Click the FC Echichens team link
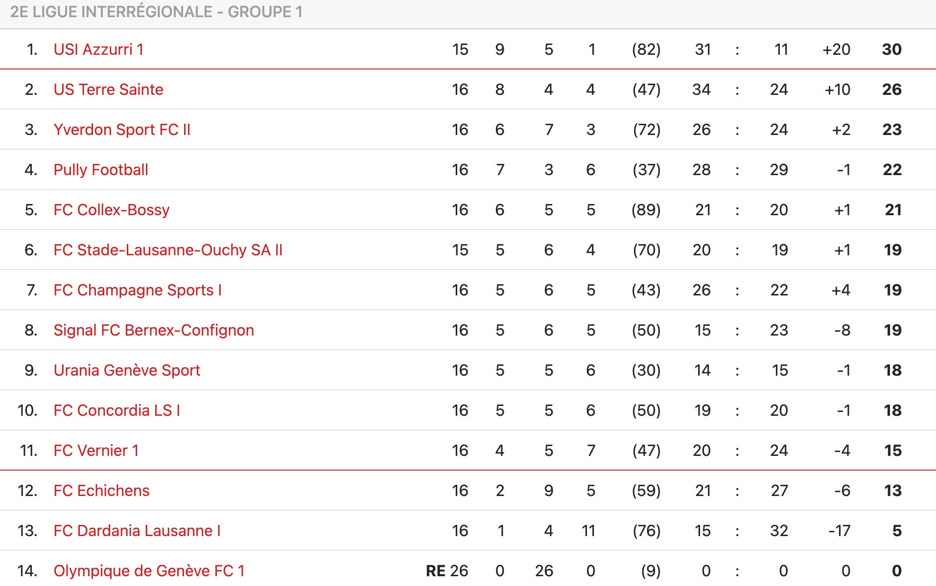Viewport: 936px width, 586px height. (x=101, y=491)
